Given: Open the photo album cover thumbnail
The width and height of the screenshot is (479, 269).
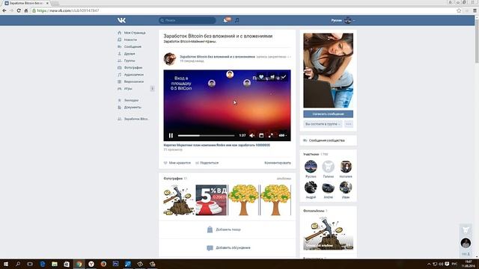Looking at the screenshot, I should click(328, 232).
